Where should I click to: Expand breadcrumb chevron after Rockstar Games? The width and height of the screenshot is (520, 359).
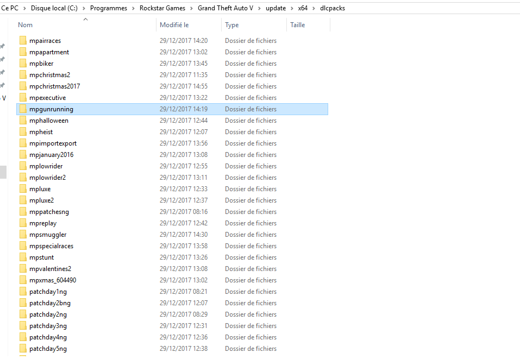click(x=191, y=8)
